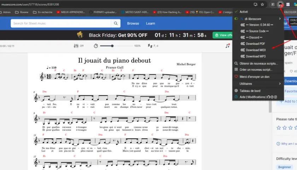Open the Learn navigation link
The width and height of the screenshot is (297, 170).
point(150,23)
